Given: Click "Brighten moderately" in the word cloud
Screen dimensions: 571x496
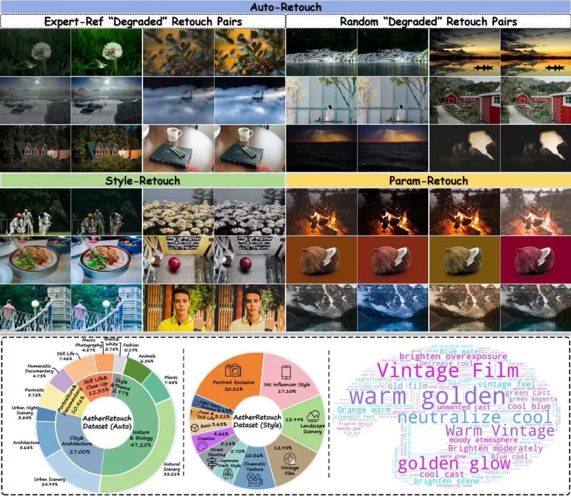Looking at the screenshot, I should (x=495, y=448).
